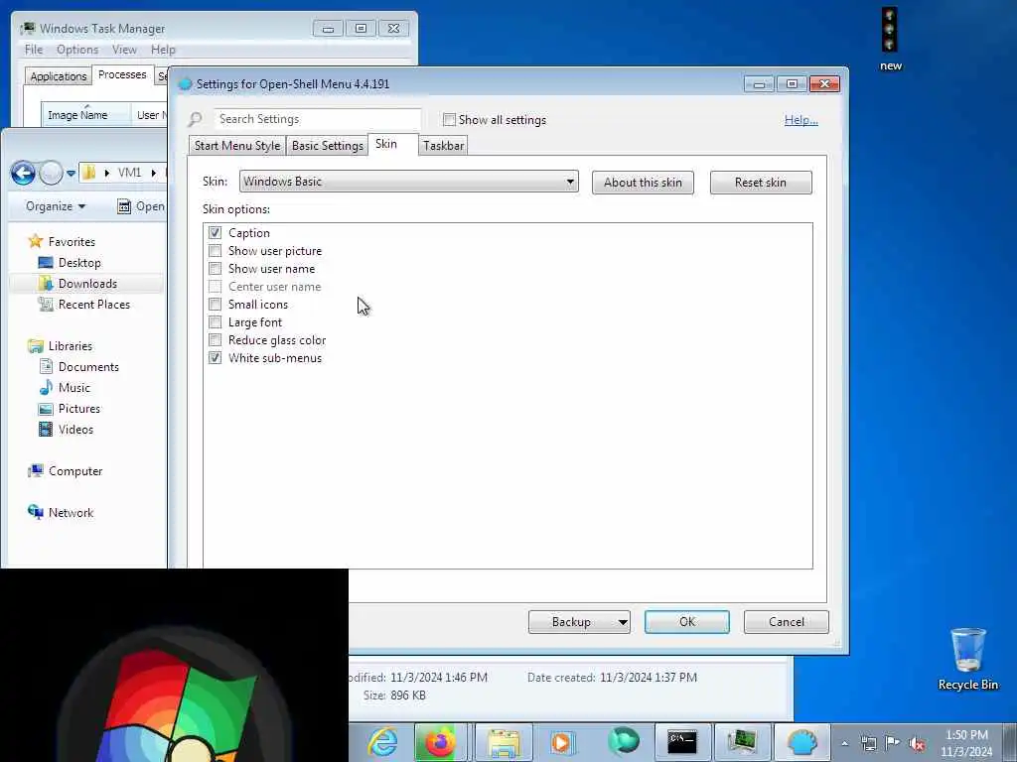Click Reset skin button
Screen dimensions: 1017x762
point(761,183)
